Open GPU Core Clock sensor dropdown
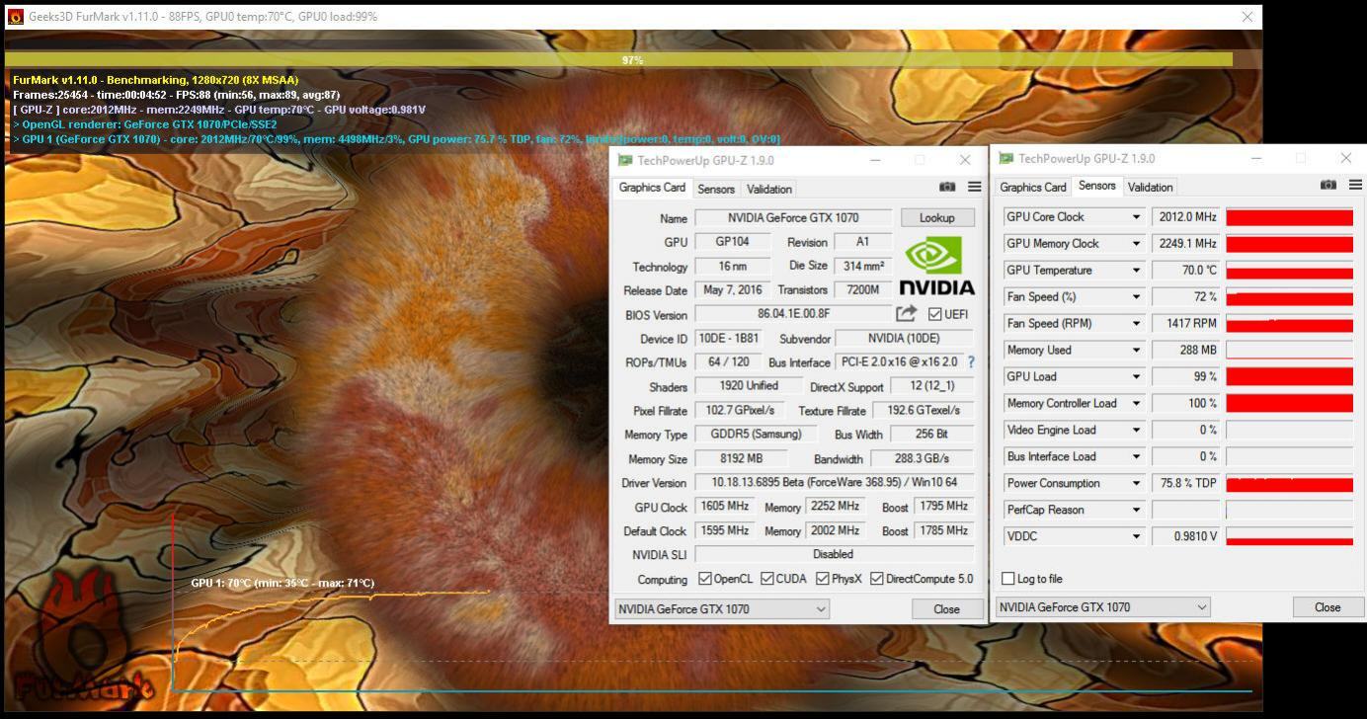Viewport: 1367px width, 719px height. (1136, 217)
